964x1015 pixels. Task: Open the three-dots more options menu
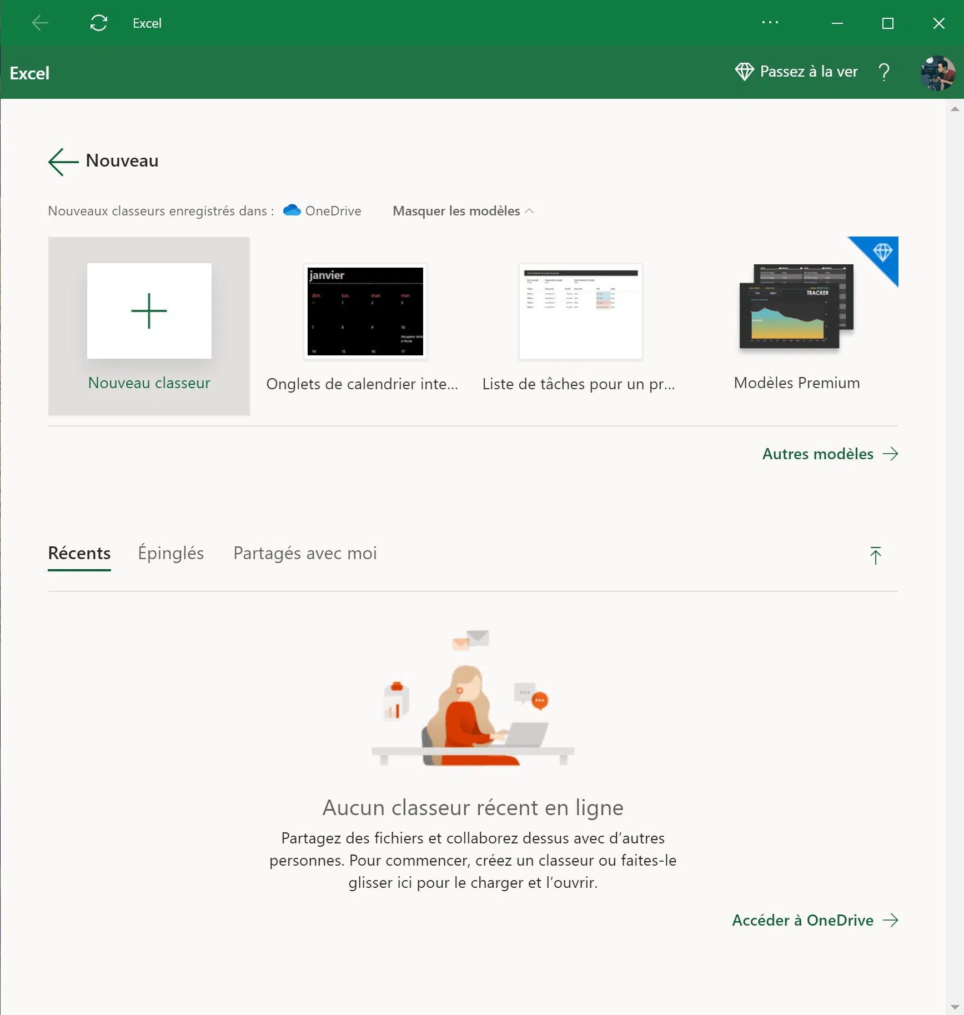pos(770,22)
